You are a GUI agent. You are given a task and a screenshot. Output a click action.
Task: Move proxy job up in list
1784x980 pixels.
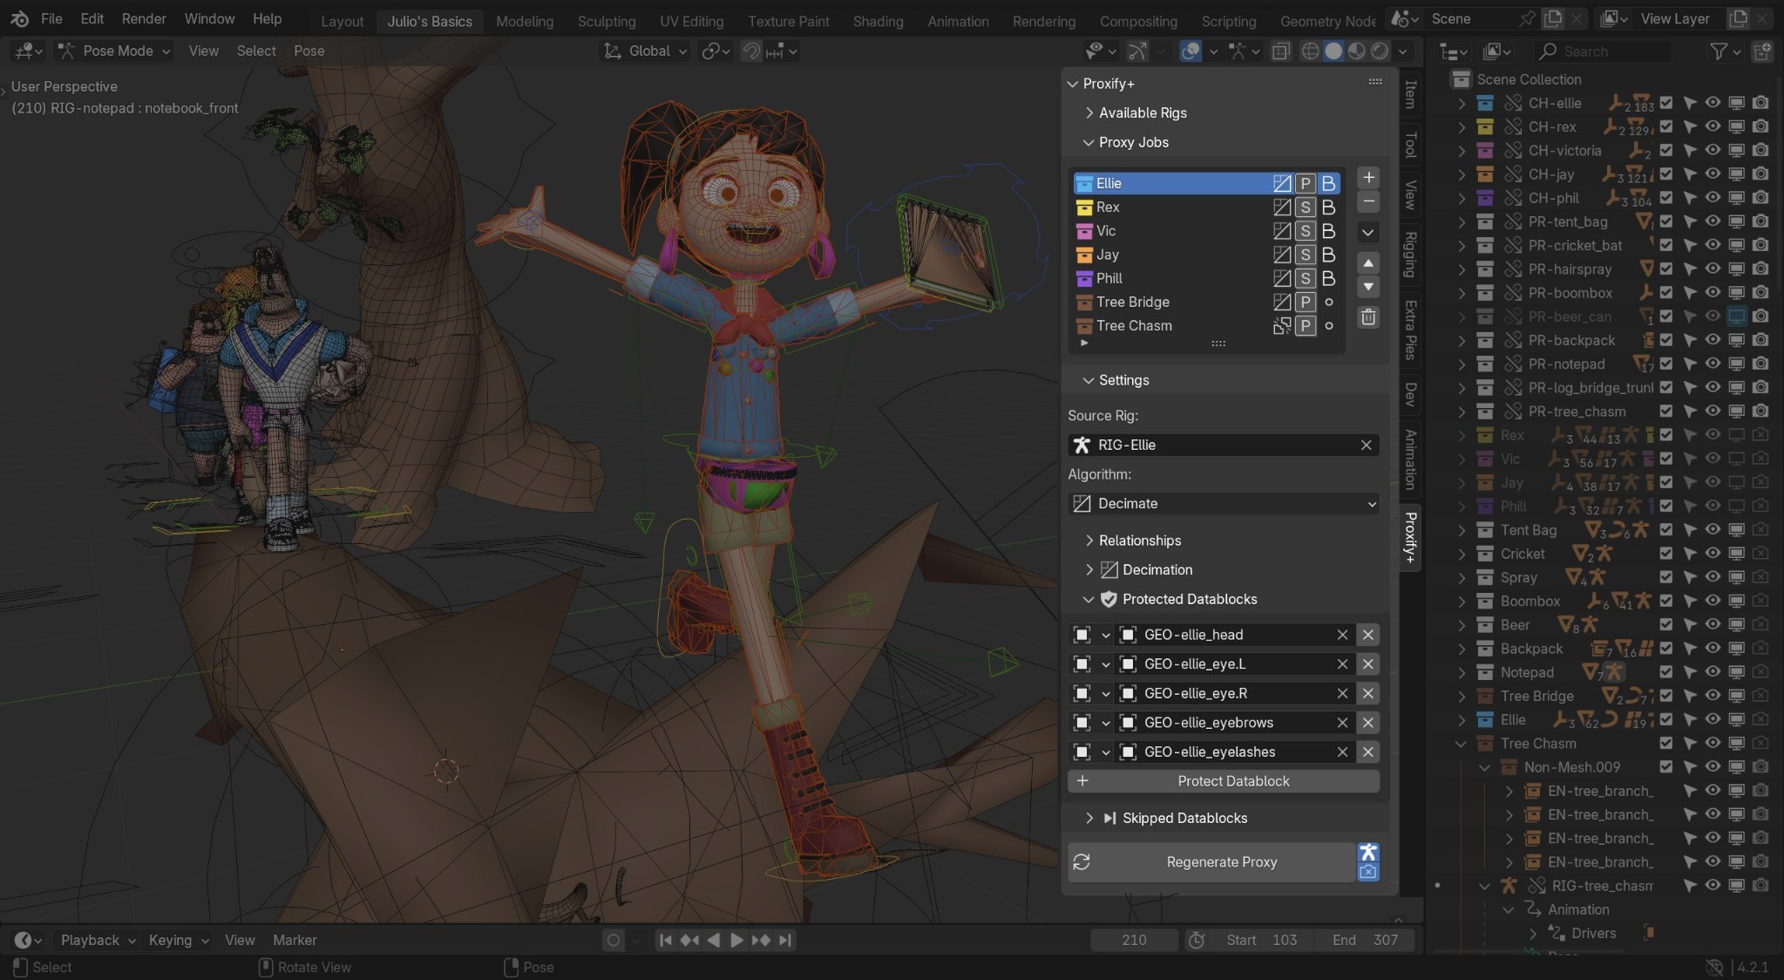click(1368, 262)
